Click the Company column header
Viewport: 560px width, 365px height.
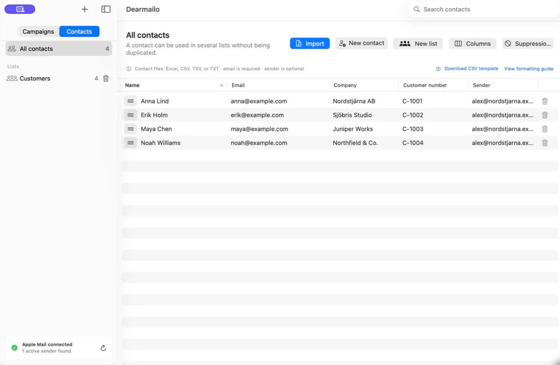tap(345, 85)
